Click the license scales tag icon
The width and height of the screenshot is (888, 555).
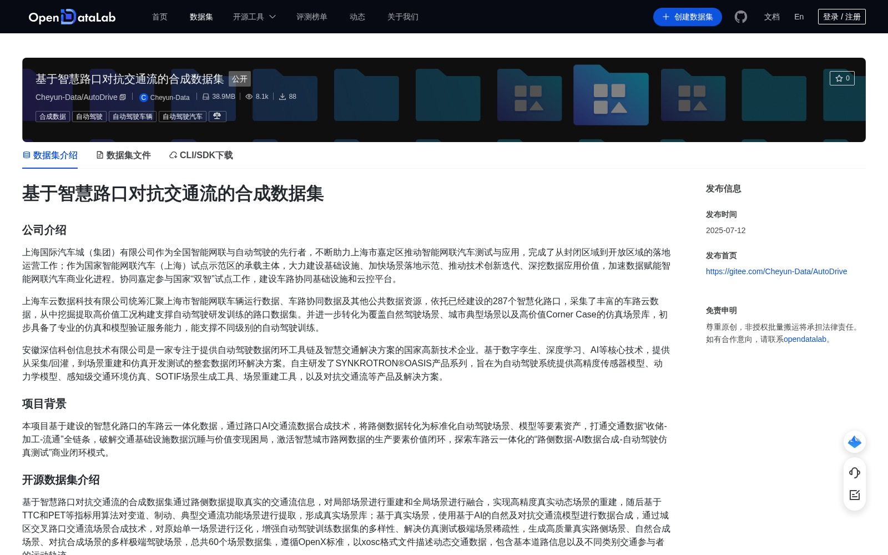[217, 116]
